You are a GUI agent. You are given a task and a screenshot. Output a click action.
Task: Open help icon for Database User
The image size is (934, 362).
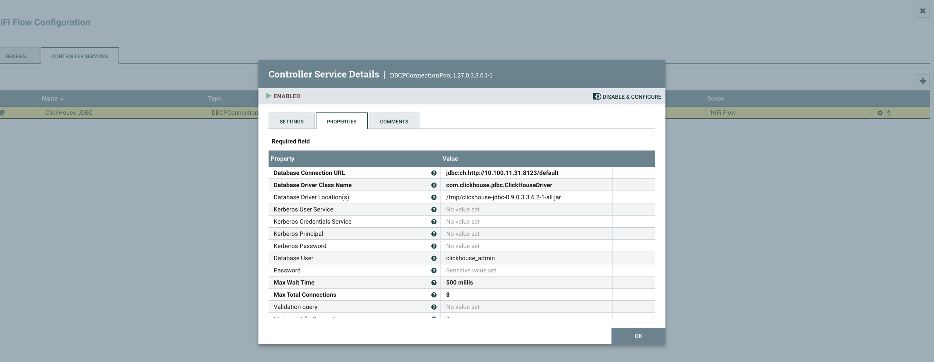pos(434,258)
